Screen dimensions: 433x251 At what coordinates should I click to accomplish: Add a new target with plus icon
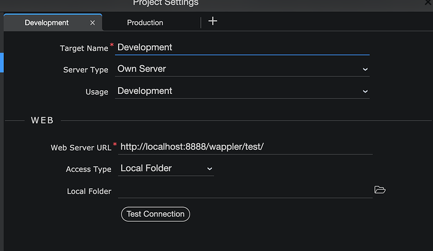(213, 21)
